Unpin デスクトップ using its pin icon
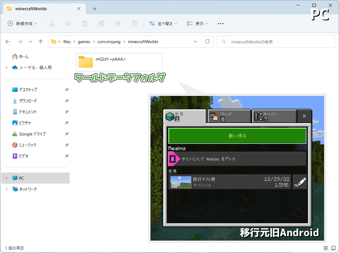The height and width of the screenshot is (253, 339). (67, 90)
